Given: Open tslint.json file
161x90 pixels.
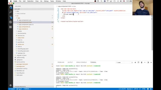Looking at the screenshot, I should pyautogui.click(x=20, y=75).
